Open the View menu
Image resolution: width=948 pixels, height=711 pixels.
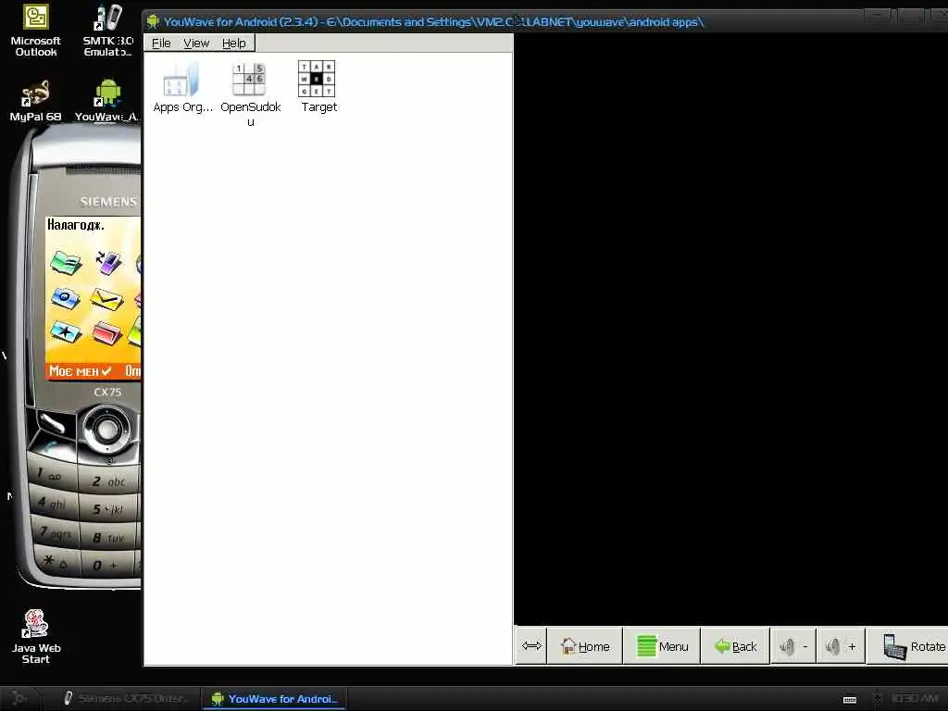point(196,43)
